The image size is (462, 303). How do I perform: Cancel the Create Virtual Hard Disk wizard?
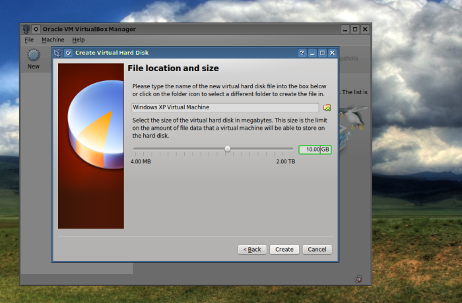point(317,250)
